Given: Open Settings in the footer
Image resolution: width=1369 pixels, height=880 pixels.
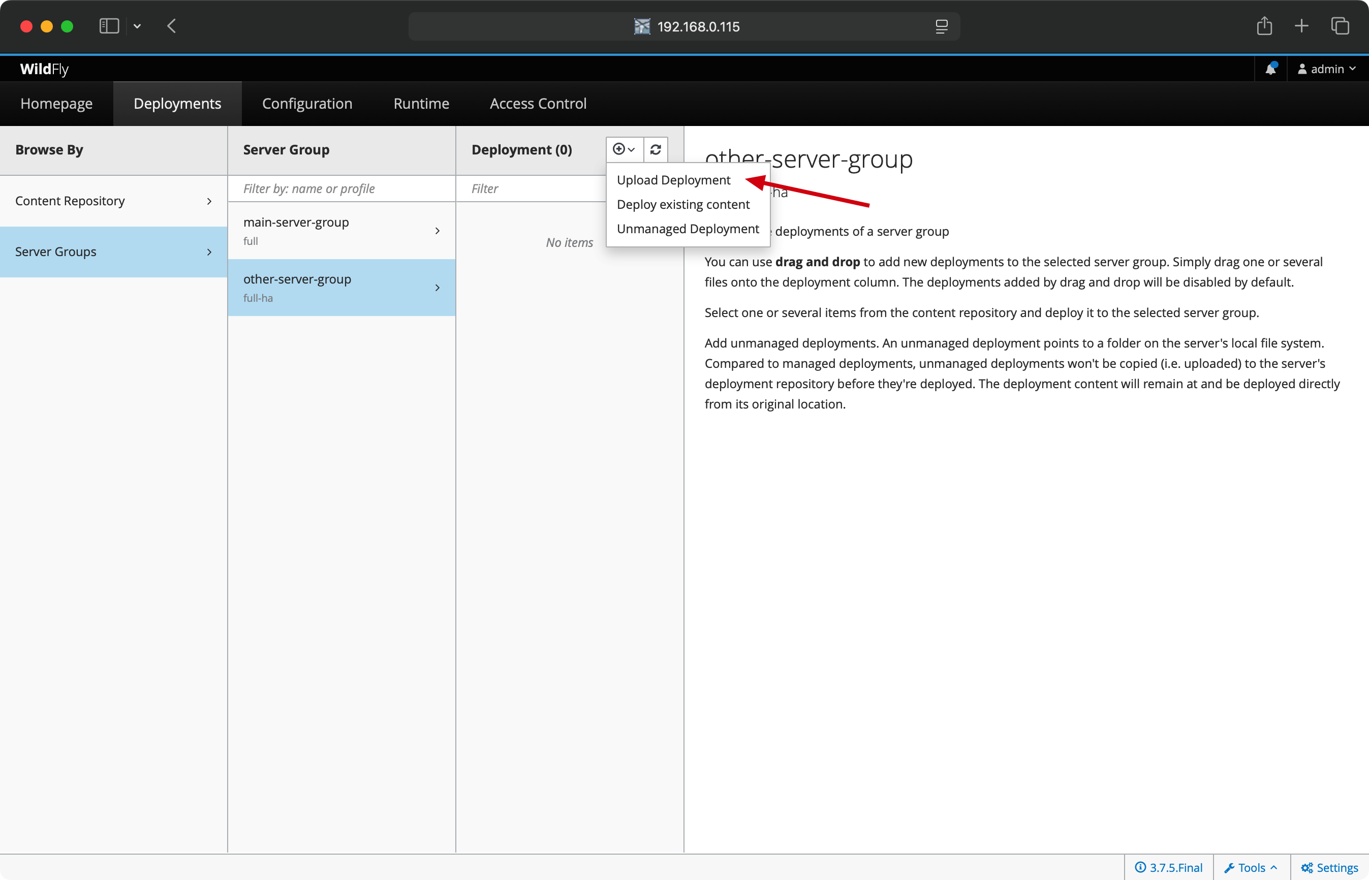Looking at the screenshot, I should 1329,867.
